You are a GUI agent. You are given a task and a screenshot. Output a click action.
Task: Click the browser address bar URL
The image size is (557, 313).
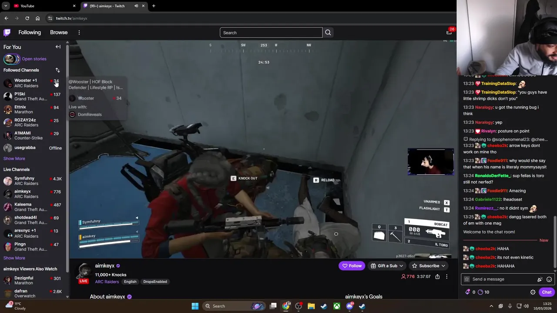[x=71, y=18]
